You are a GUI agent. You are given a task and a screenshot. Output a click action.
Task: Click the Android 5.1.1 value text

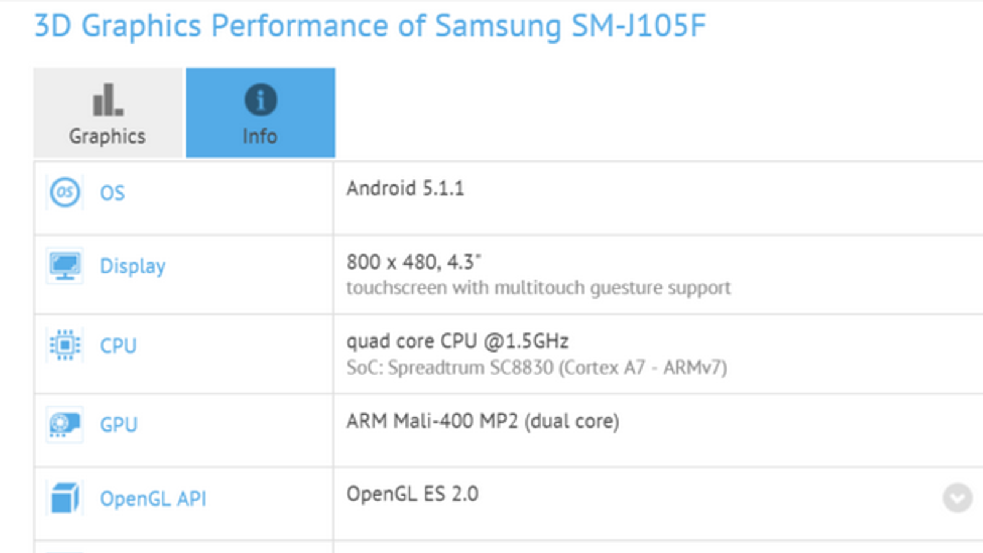point(405,188)
